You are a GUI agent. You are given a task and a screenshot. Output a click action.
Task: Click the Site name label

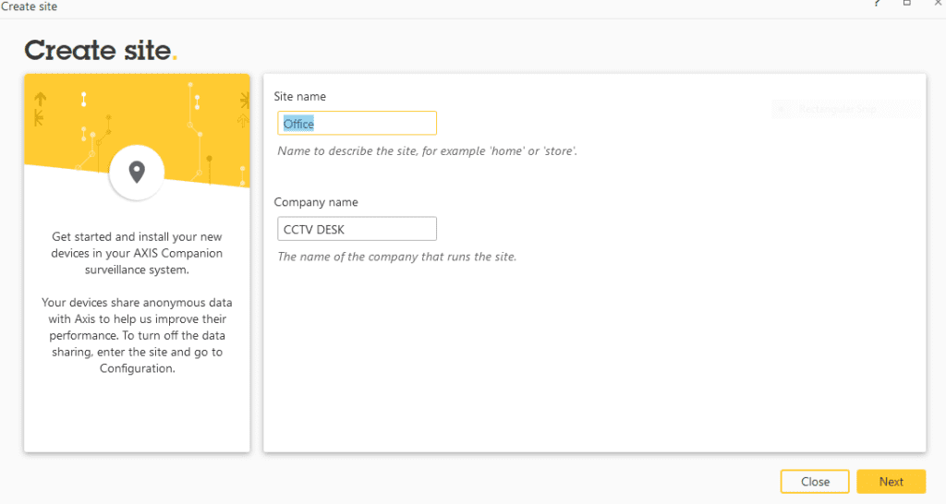[299, 96]
